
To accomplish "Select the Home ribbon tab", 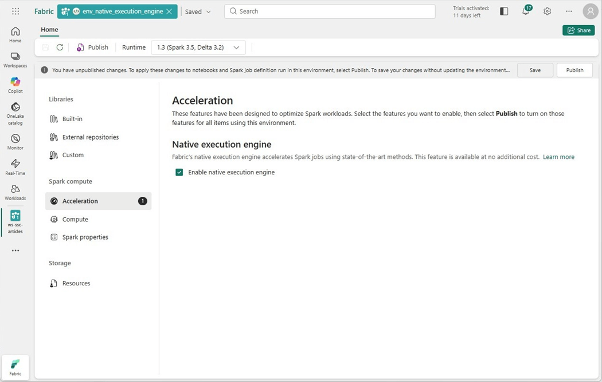I will (49, 30).
